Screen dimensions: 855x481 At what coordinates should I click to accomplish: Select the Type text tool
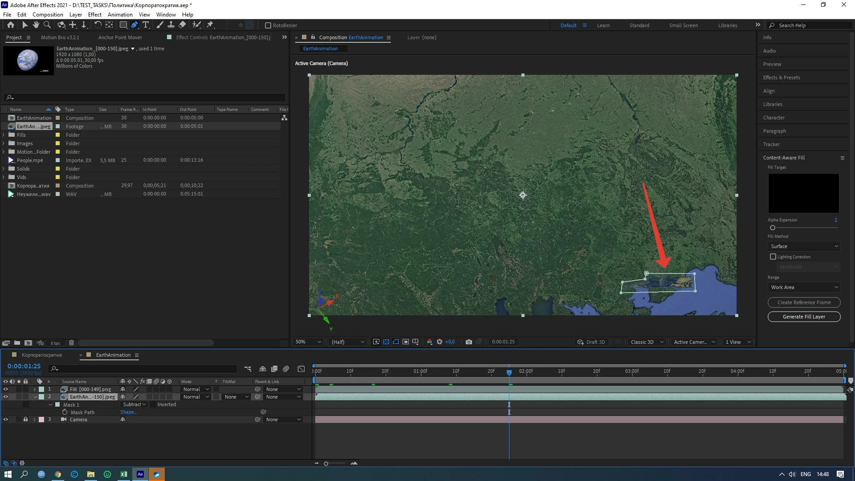146,25
